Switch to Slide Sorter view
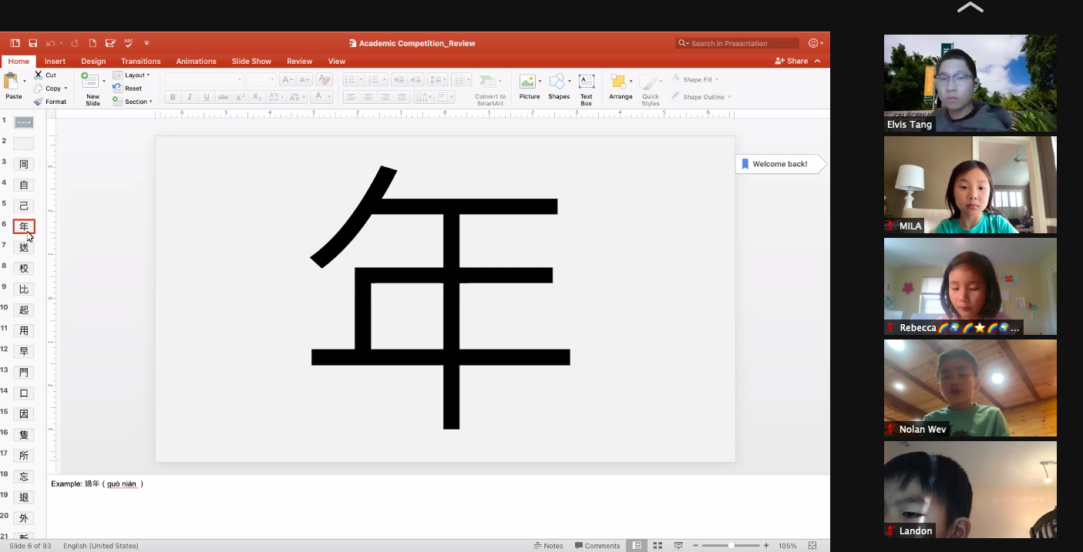Viewport: 1083px width, 552px height. pos(658,546)
